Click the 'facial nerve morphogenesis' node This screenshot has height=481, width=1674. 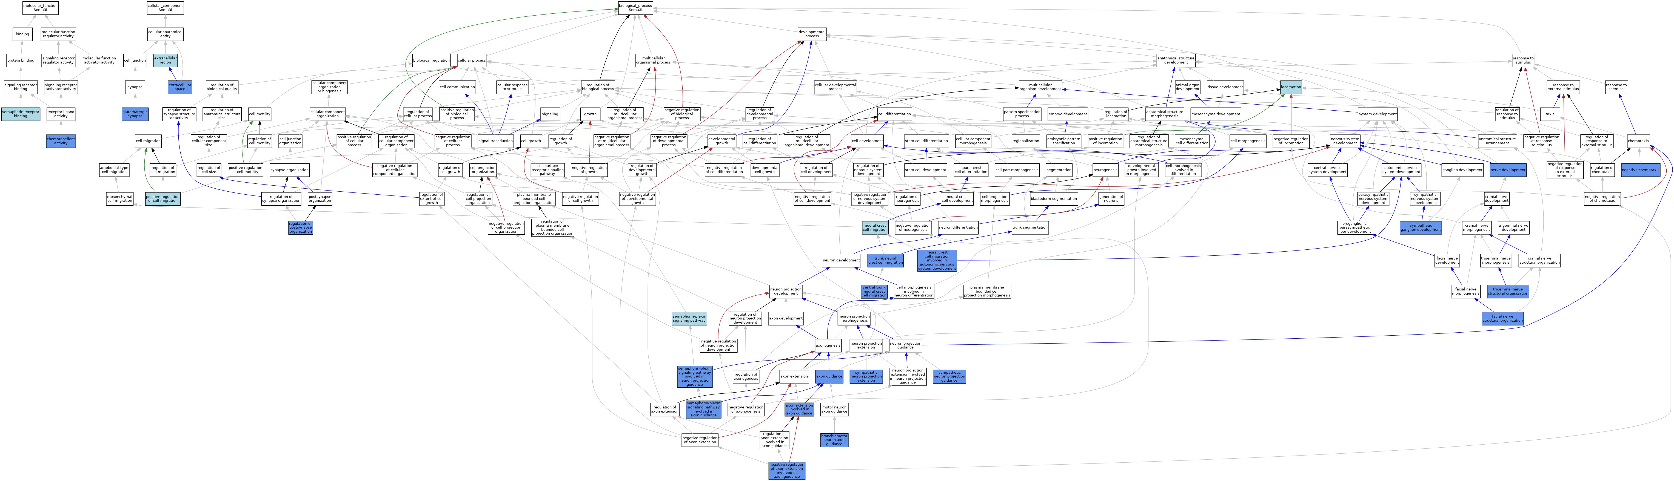coord(1466,292)
